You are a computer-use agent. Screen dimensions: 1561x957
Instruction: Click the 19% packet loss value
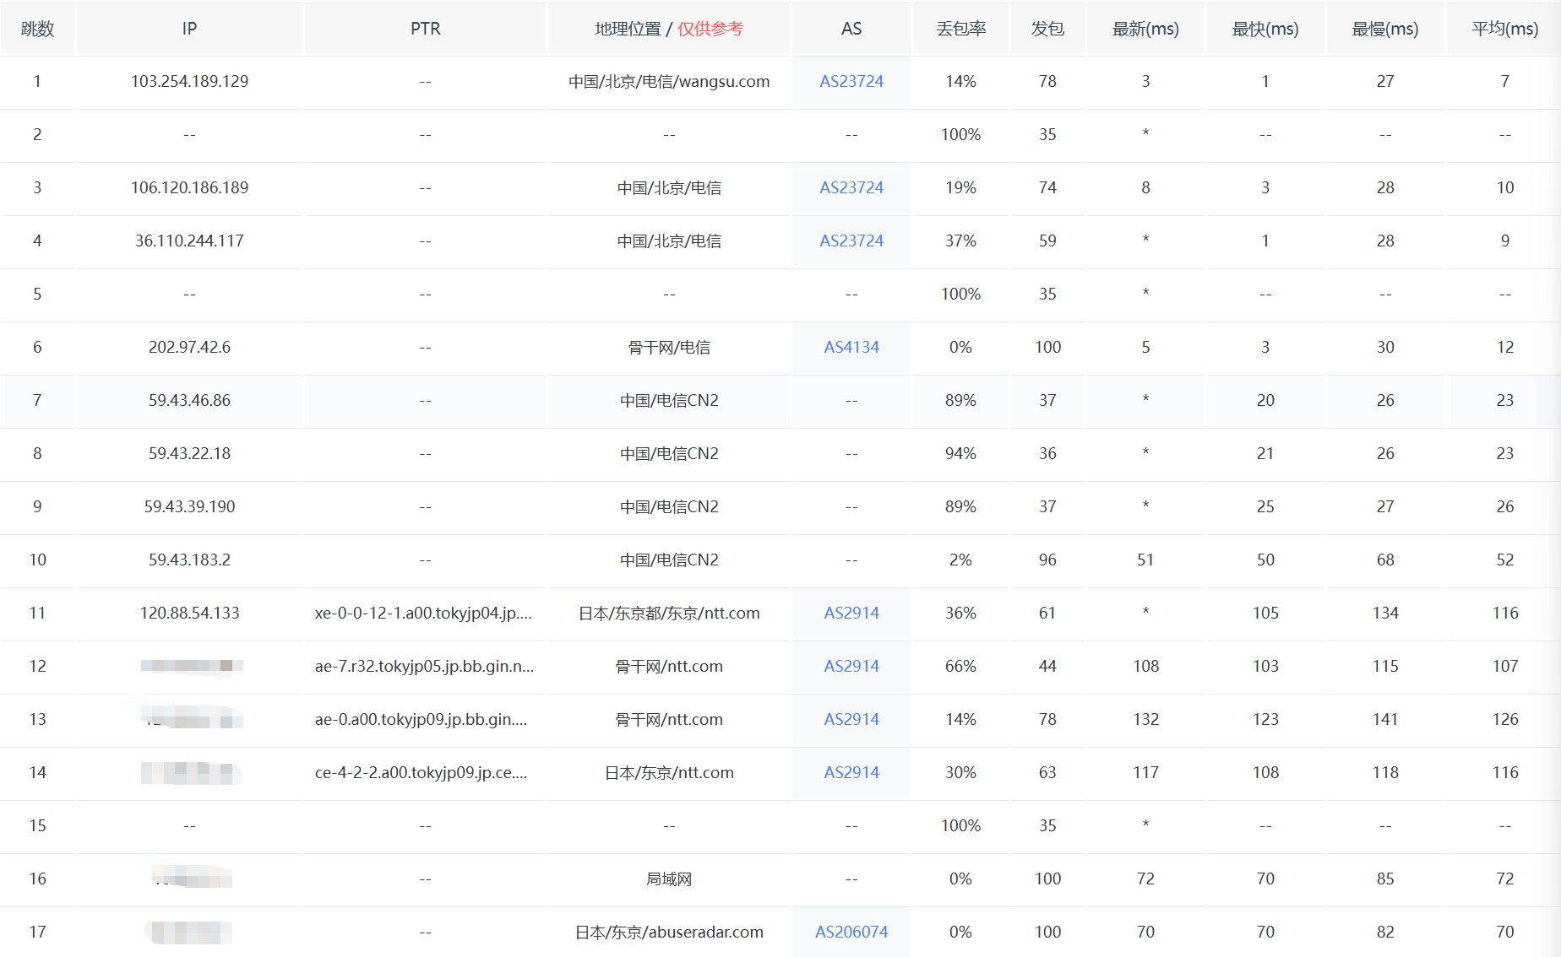(x=960, y=187)
